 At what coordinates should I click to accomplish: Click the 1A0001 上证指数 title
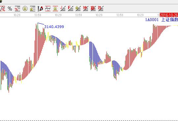coord(162,20)
